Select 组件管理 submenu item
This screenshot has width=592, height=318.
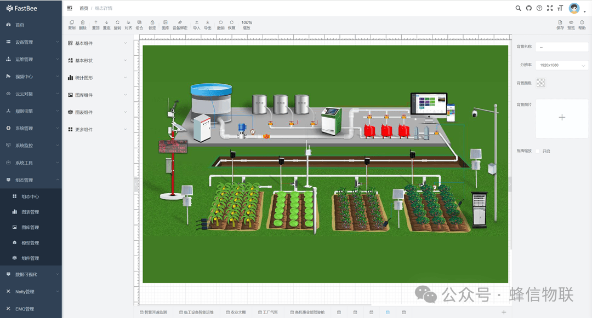[31, 258]
